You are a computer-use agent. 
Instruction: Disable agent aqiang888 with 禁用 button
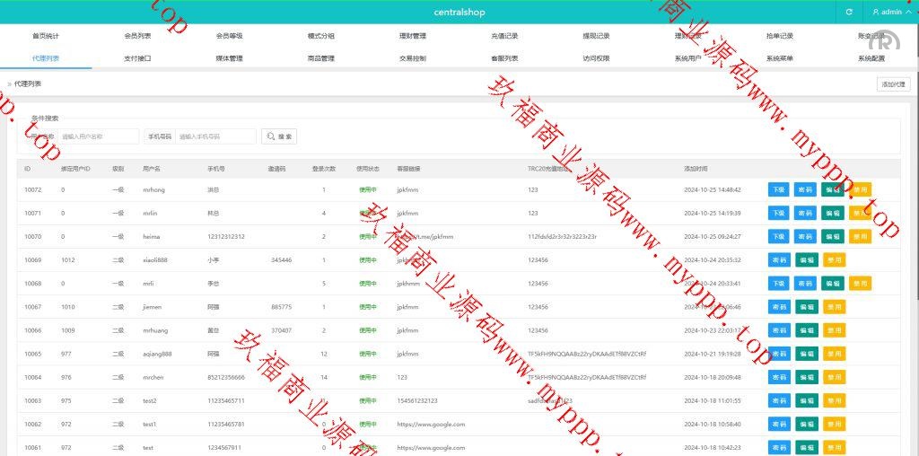coord(834,354)
